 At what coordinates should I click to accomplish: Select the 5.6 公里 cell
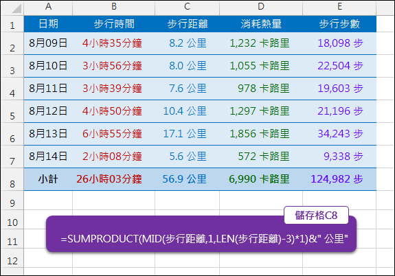point(187,157)
